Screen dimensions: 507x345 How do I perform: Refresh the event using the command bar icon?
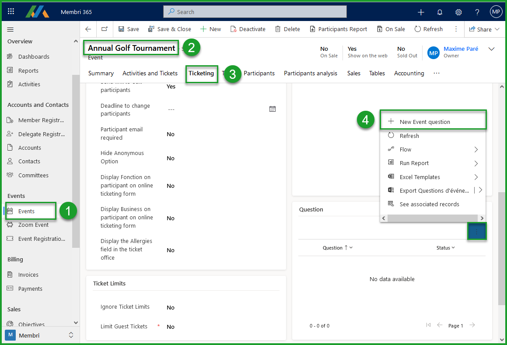[x=429, y=29]
